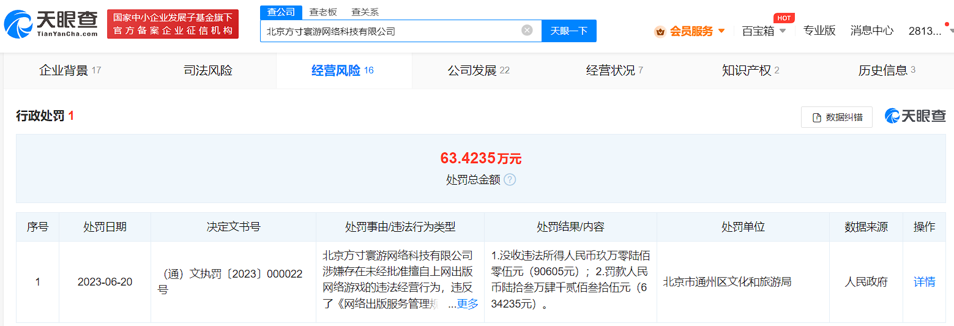Open 详情 link for the penalty record
954x326 pixels.
coord(924,282)
